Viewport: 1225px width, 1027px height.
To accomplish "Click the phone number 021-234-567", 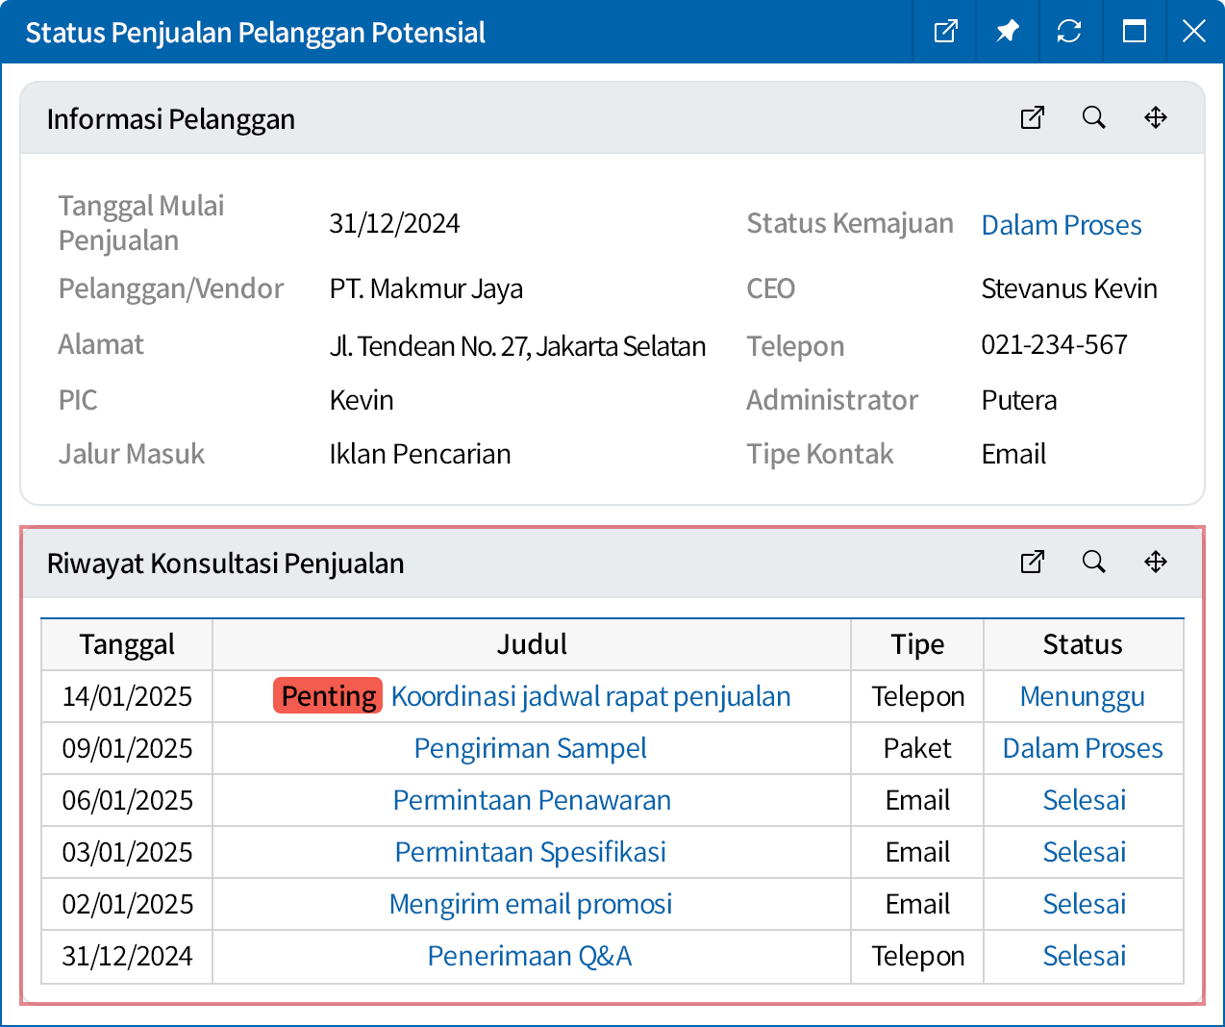I will [x=1054, y=344].
